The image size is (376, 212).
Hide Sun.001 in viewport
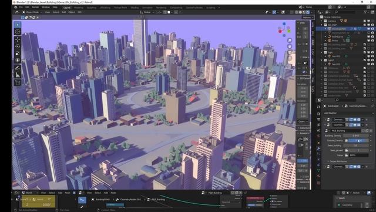368,57
